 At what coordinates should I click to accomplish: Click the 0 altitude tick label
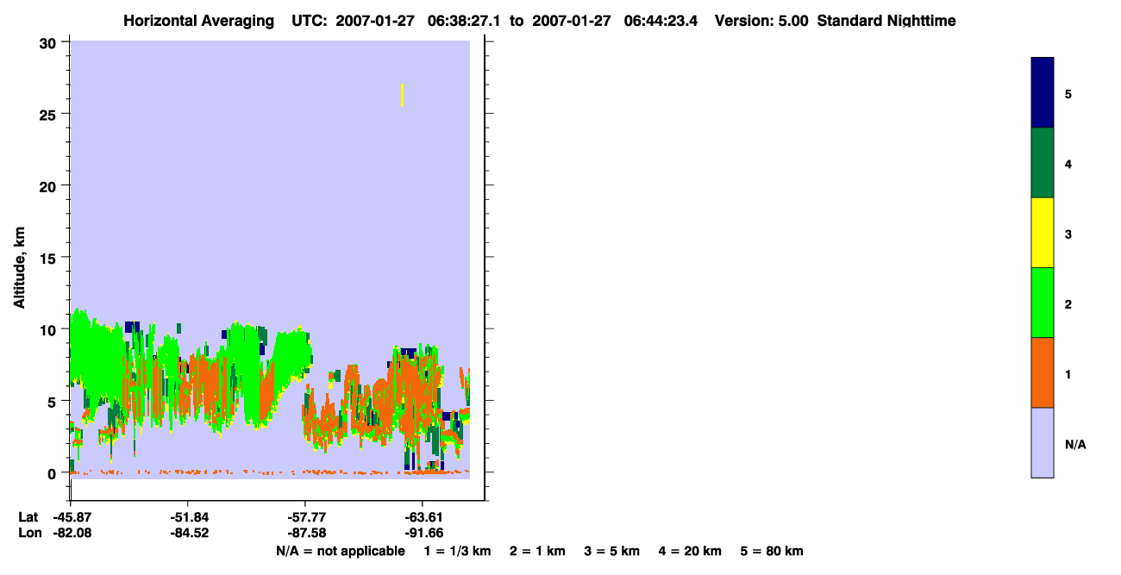(x=53, y=472)
